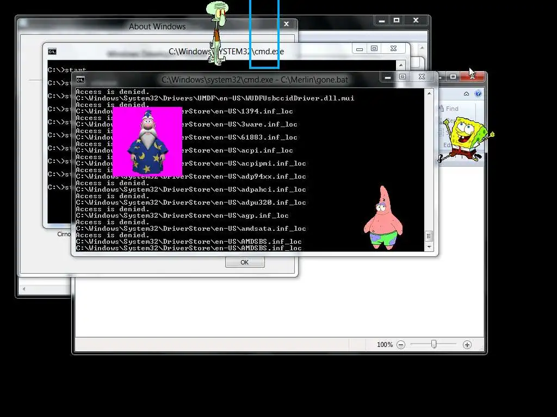Minimize the gone.bat command prompt window
The image size is (557, 417).
tap(387, 77)
